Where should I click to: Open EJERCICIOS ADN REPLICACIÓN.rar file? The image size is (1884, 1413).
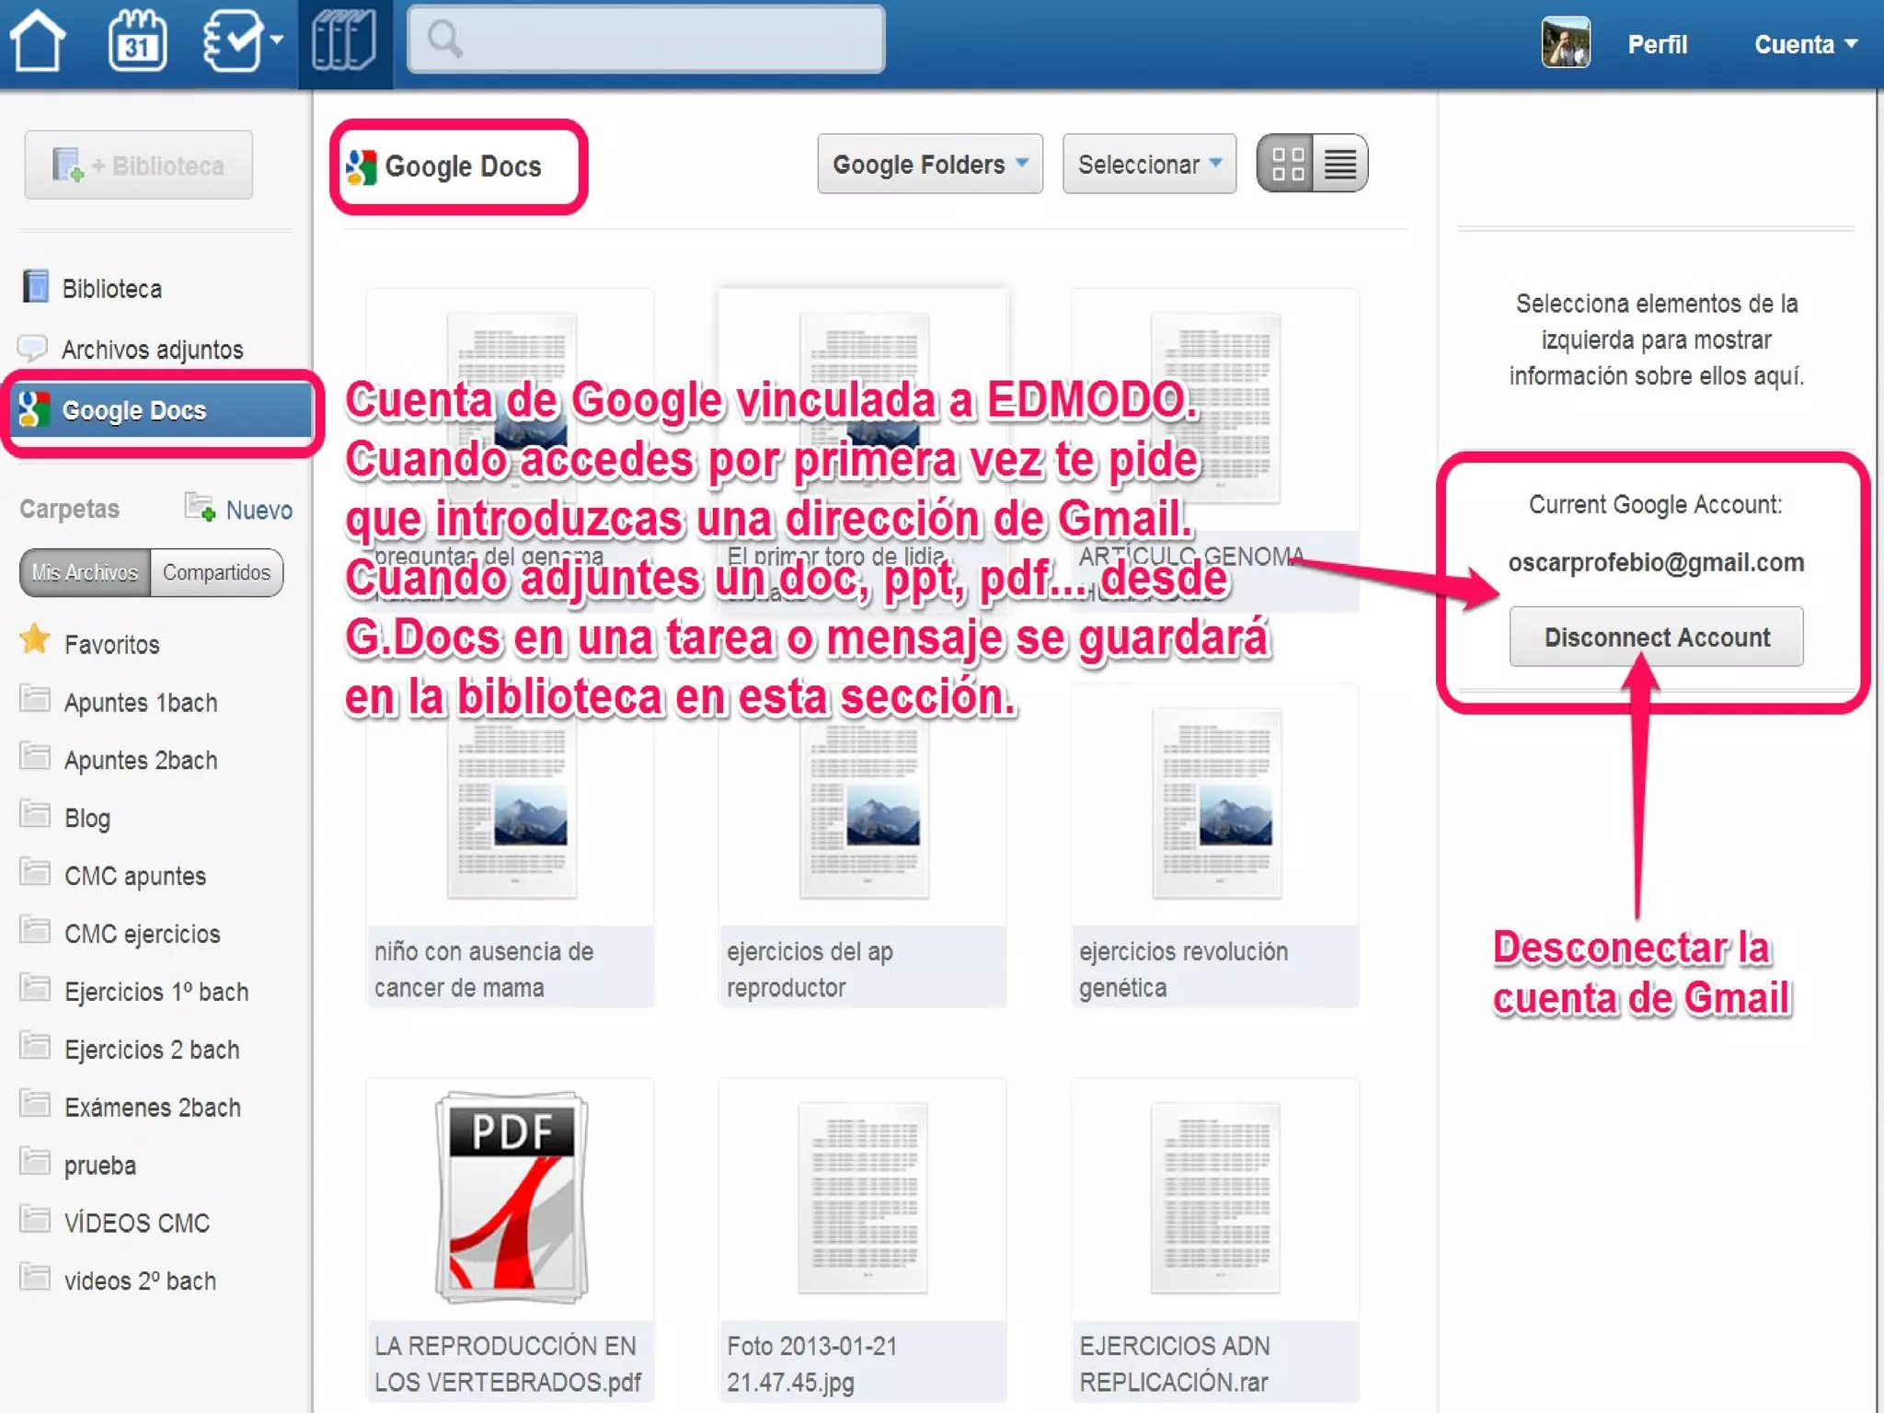(x=1214, y=1240)
